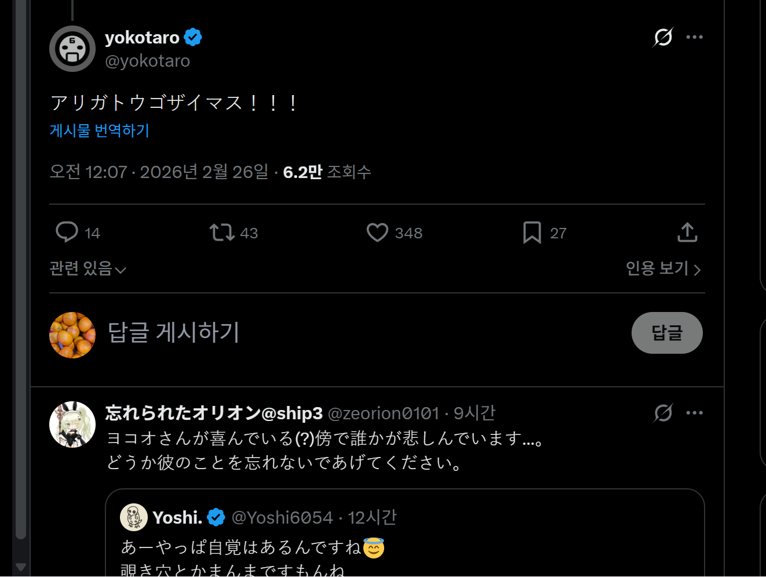Click the reply bubble icon with 14 replies

pyautogui.click(x=67, y=233)
